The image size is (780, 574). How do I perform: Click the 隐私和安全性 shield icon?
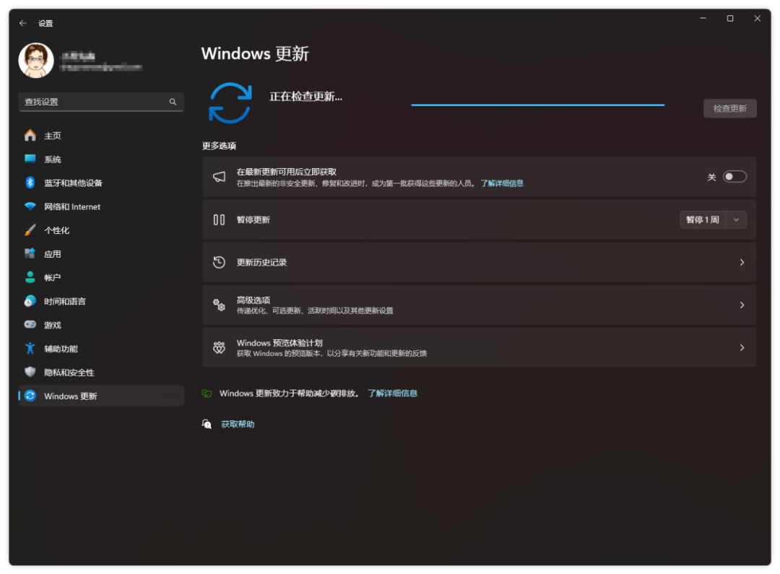tap(30, 372)
